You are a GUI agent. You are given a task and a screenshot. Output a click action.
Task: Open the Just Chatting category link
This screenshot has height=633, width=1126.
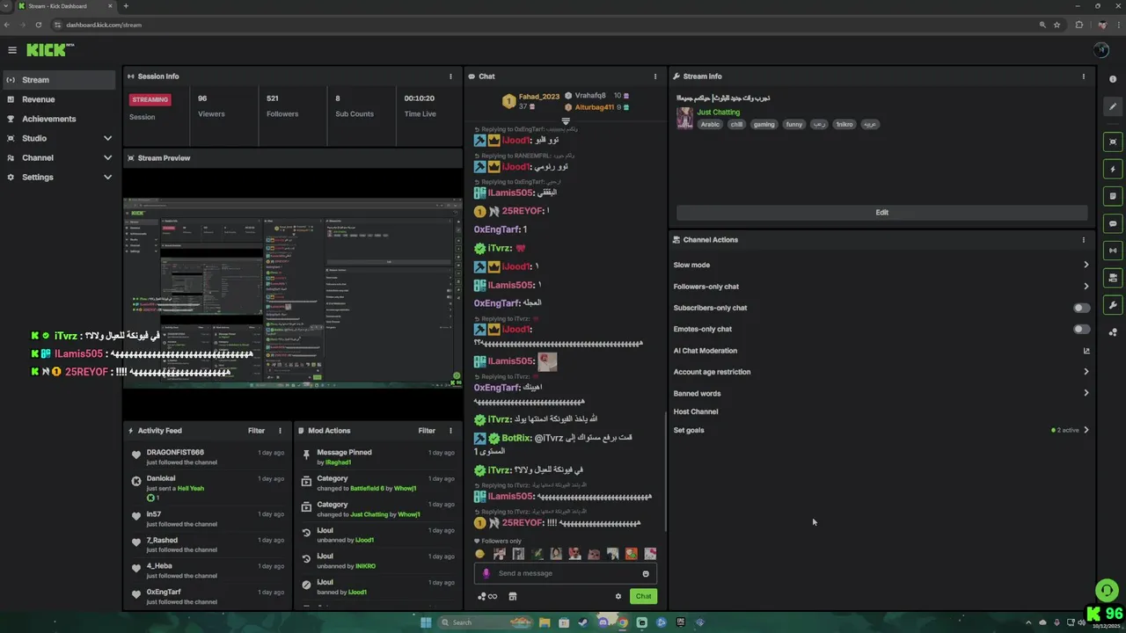(719, 113)
